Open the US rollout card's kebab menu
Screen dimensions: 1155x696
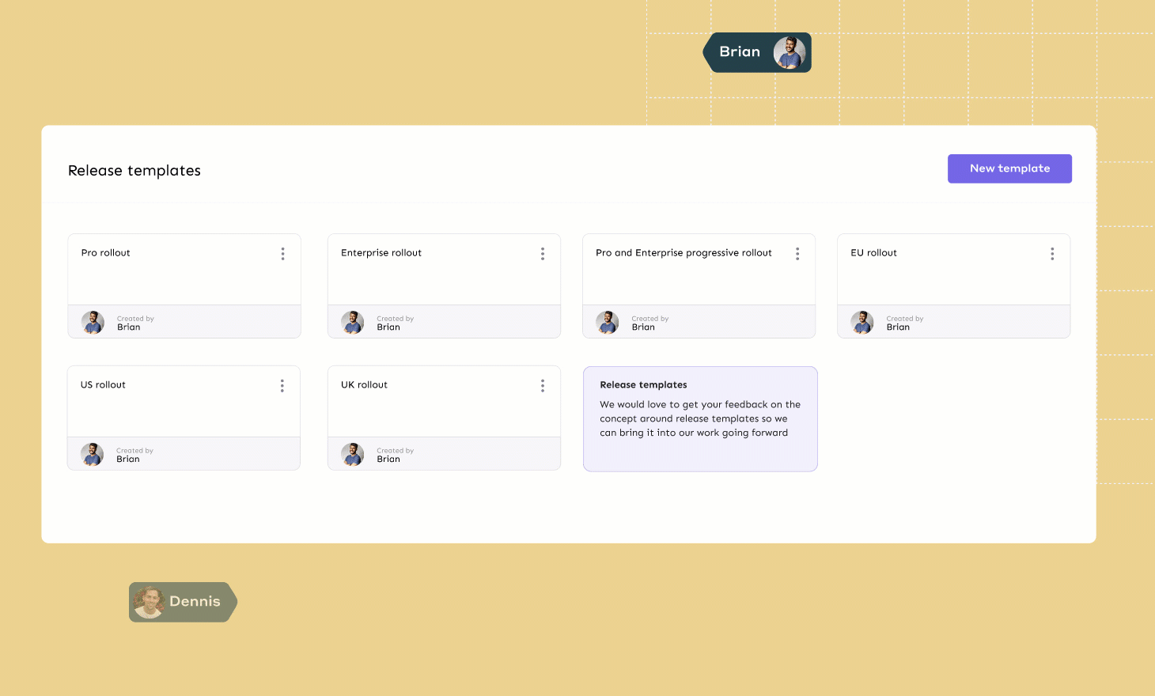click(282, 386)
